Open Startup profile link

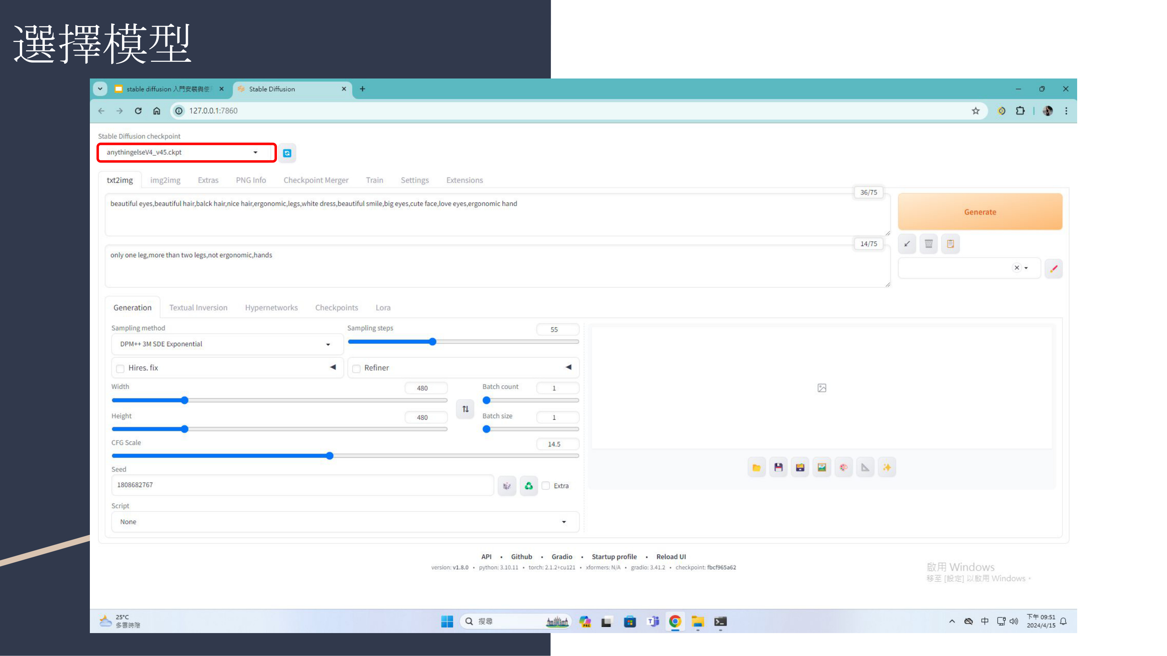[614, 557]
